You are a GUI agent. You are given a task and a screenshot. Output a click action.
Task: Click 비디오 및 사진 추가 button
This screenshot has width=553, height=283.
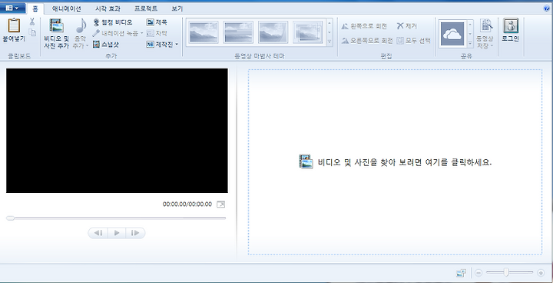click(56, 34)
